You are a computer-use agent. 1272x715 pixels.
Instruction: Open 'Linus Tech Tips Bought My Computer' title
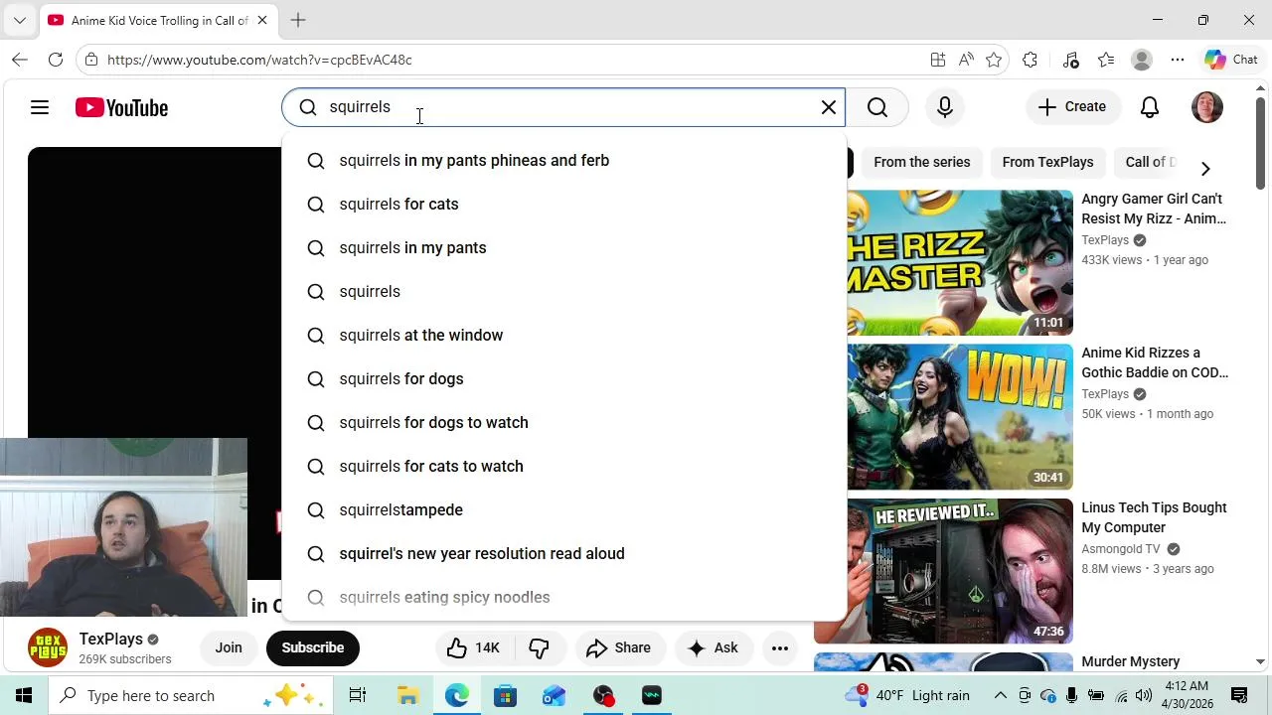click(1154, 518)
